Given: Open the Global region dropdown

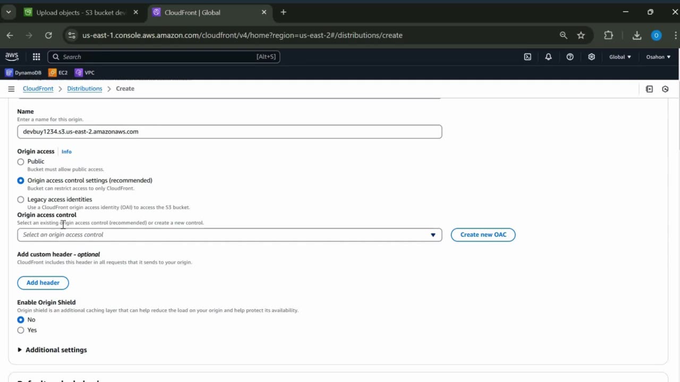Looking at the screenshot, I should [620, 57].
